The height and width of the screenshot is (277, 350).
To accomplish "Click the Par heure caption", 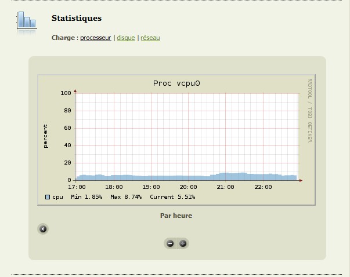I will pyautogui.click(x=176, y=216).
